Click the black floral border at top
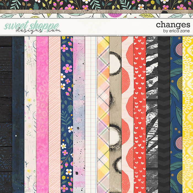This screenshot has height=193, width=193. (96, 5)
